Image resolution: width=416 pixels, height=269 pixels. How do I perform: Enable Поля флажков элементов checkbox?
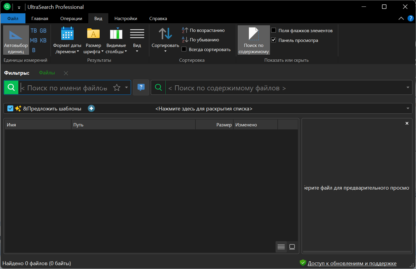[x=273, y=30]
